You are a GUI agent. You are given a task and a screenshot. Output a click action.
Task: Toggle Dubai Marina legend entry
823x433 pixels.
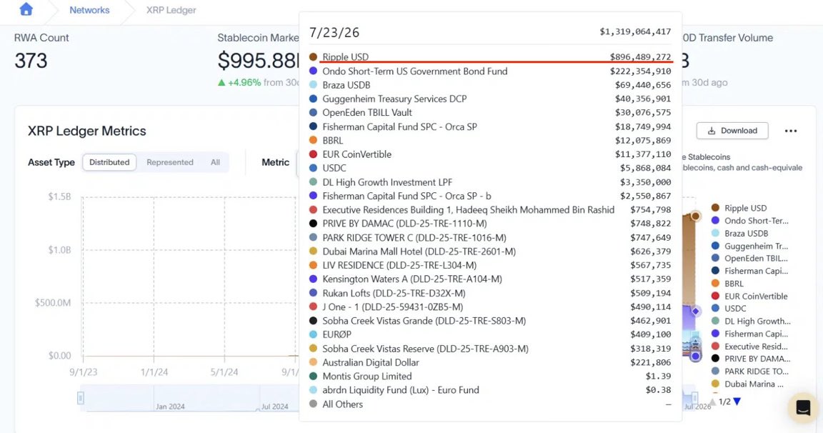(747, 384)
